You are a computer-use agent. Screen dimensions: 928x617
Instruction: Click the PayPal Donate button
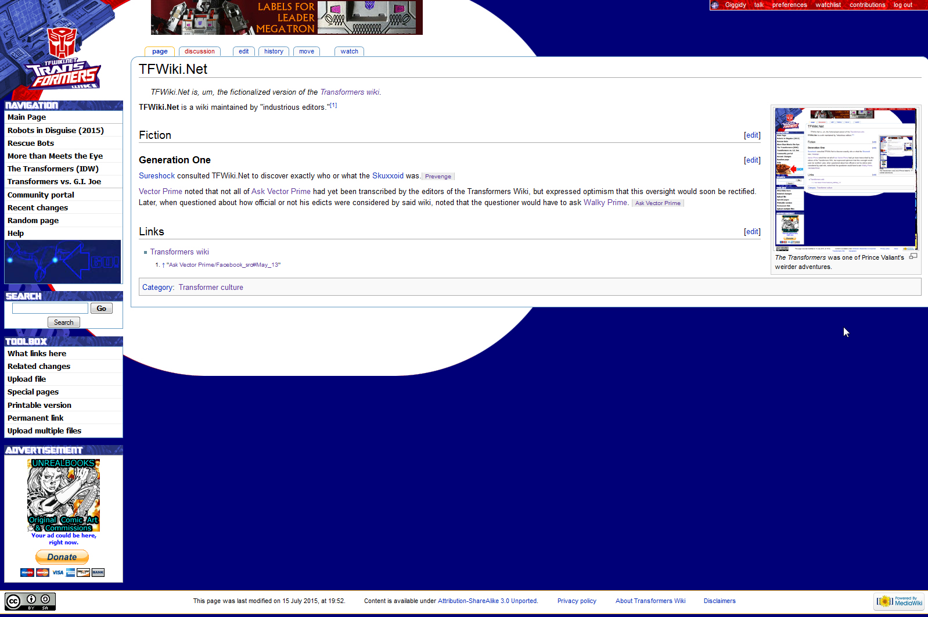62,557
